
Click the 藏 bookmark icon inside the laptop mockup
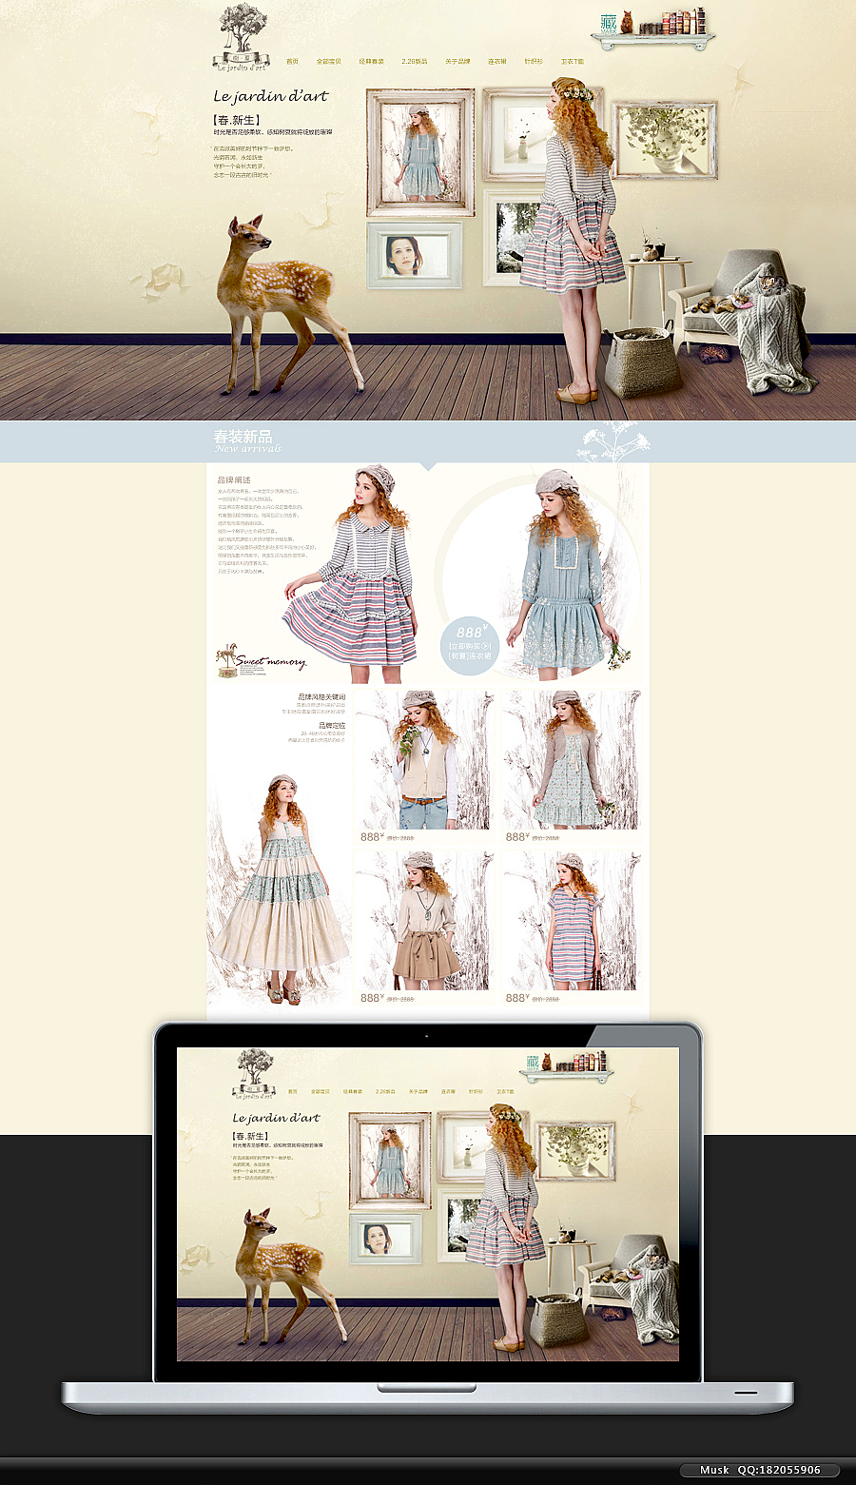point(533,1063)
